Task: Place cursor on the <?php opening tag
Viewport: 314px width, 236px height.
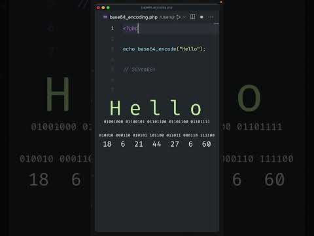Action: 130,29
